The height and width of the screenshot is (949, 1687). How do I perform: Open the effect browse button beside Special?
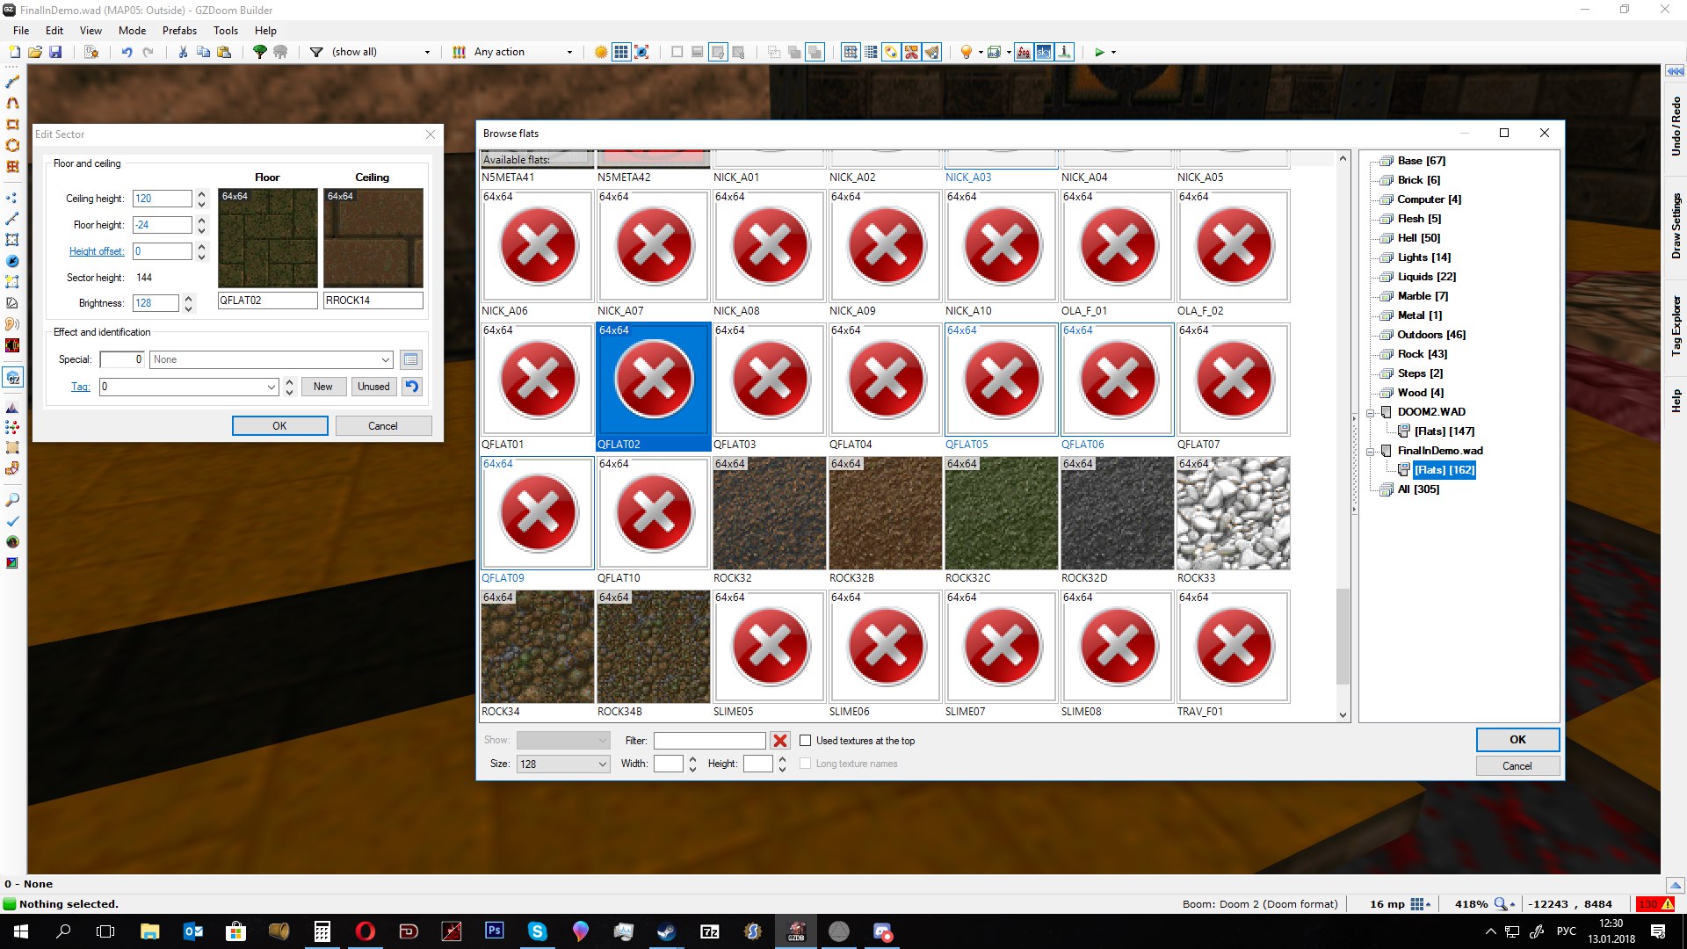410,359
